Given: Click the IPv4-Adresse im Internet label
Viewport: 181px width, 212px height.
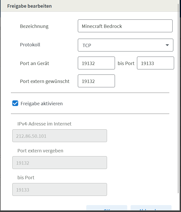Looking at the screenshot, I should [x=44, y=124].
